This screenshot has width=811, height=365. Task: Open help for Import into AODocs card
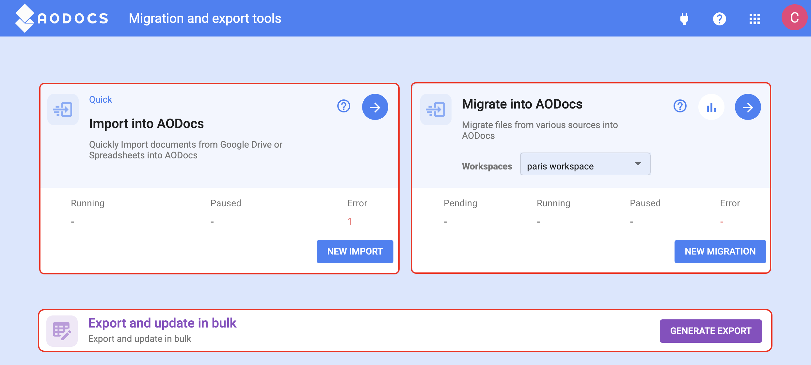(344, 106)
